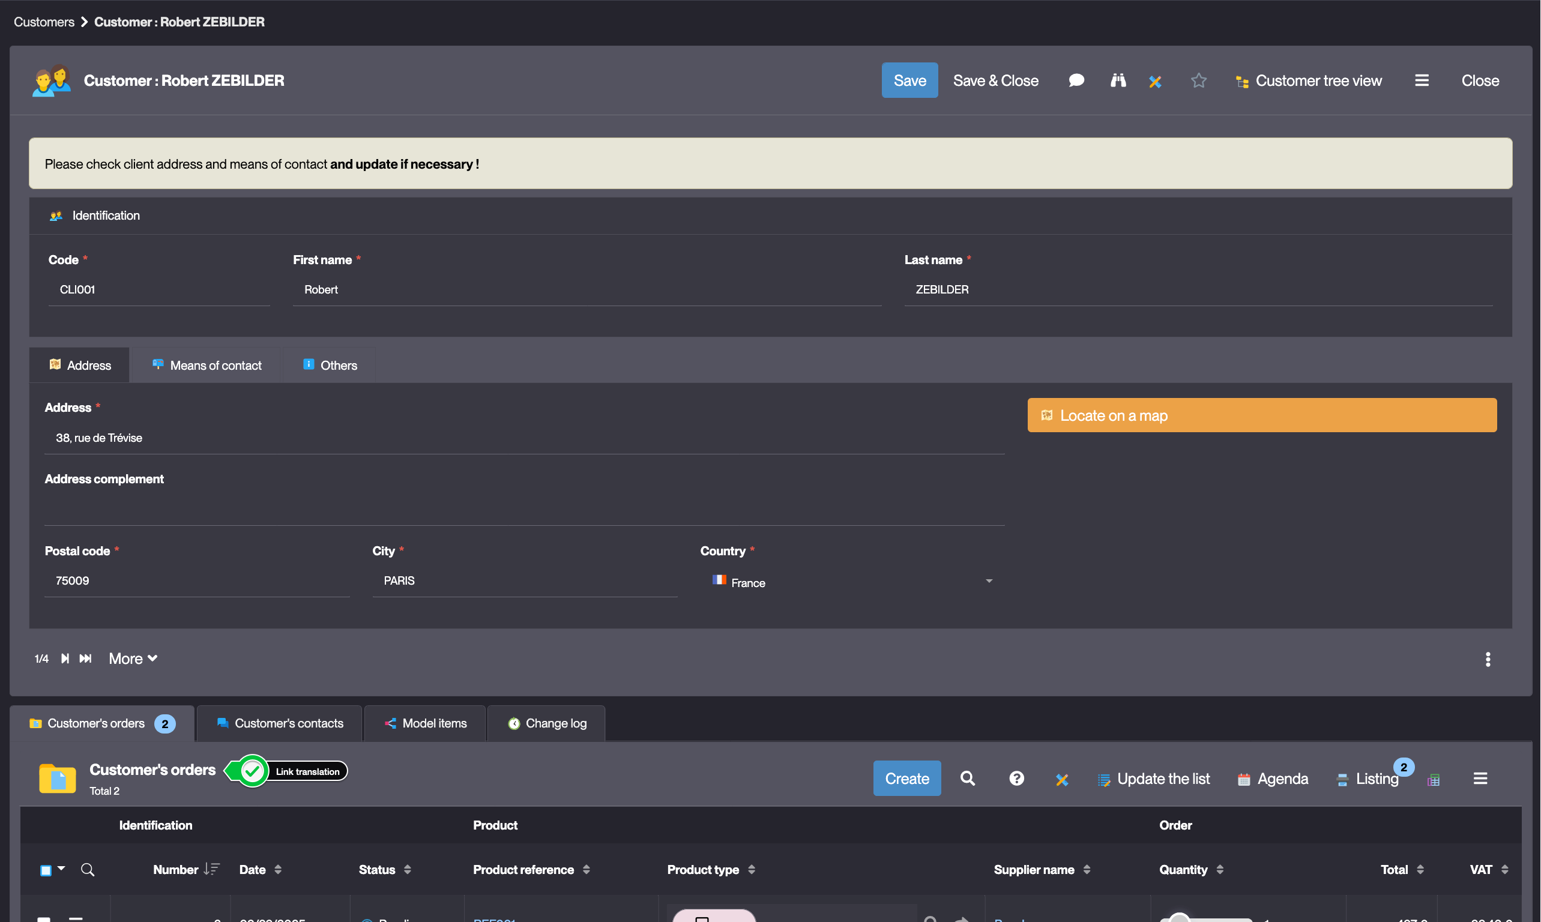Click the orders magnifier search icon
This screenshot has height=922, width=1541.
968,779
